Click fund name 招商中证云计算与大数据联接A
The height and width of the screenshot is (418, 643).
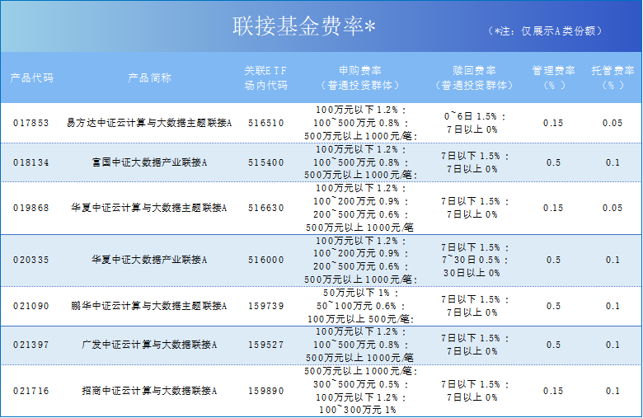click(149, 391)
